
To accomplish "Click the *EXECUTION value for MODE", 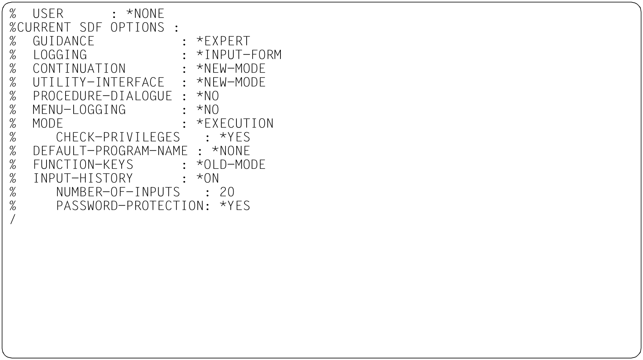I will click(235, 124).
